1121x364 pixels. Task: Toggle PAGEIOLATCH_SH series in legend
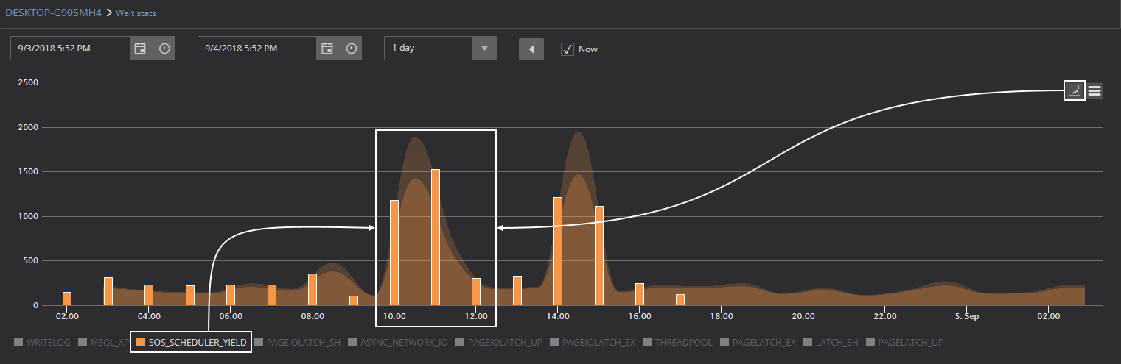click(x=297, y=342)
